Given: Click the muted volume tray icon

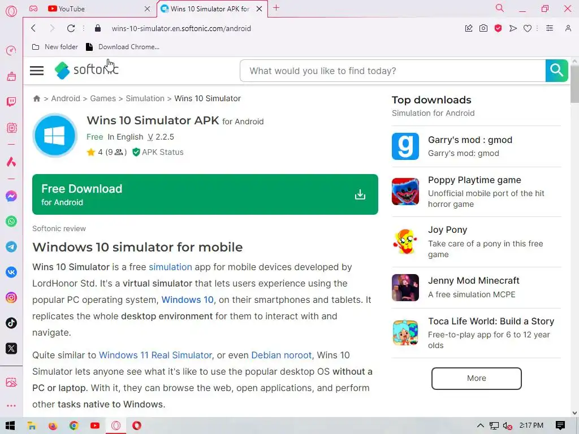Looking at the screenshot, I should [507, 426].
